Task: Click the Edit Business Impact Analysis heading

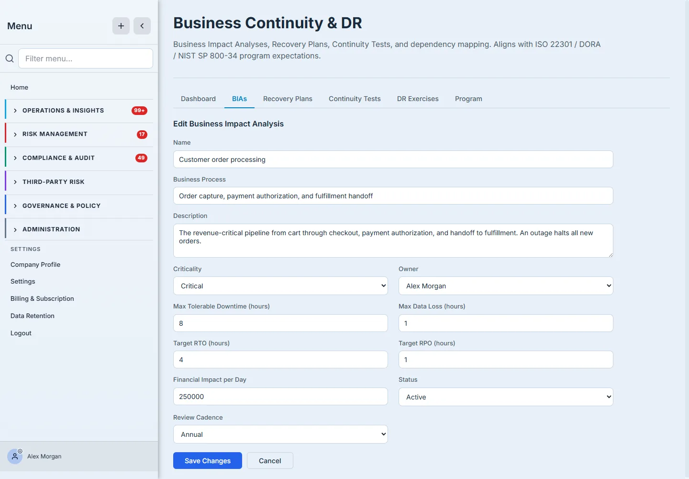Action: [x=228, y=124]
